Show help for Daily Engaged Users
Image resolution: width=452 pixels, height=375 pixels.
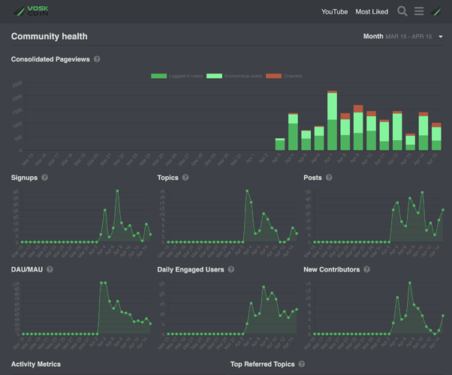231,269
